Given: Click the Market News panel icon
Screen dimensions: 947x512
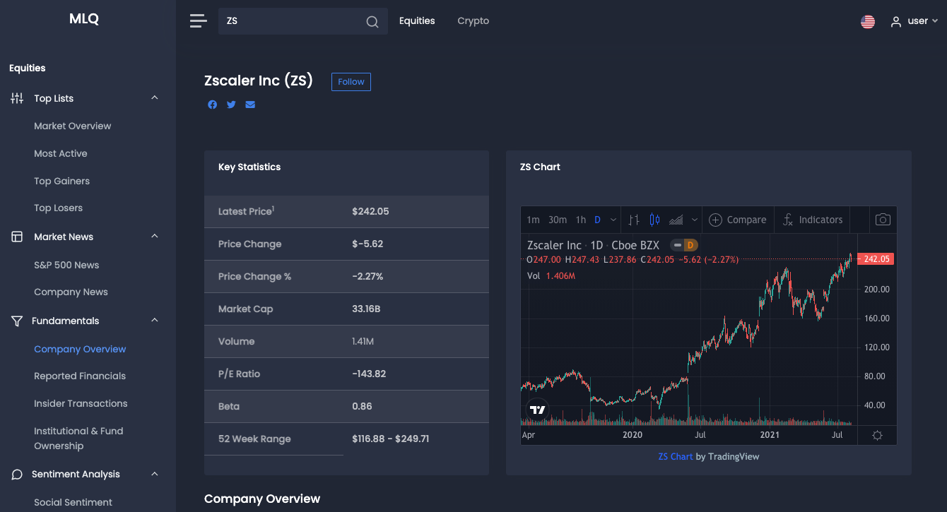Looking at the screenshot, I should tap(17, 237).
